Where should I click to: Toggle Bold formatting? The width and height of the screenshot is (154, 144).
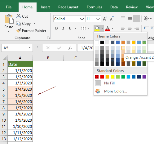point(56,28)
